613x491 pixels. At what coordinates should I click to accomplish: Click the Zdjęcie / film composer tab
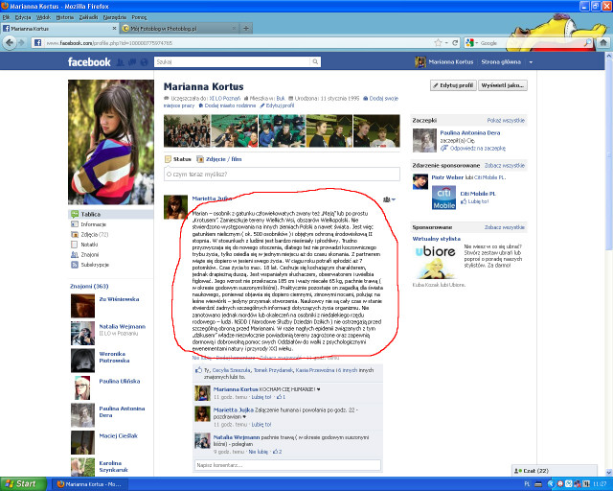(x=219, y=159)
